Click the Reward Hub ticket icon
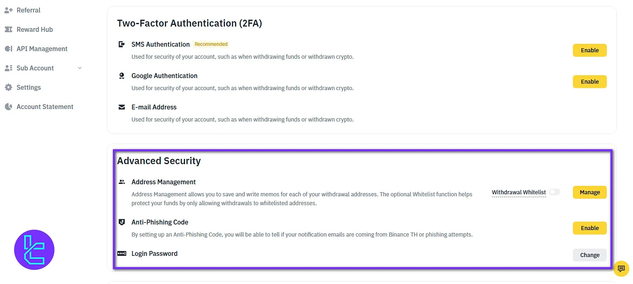The height and width of the screenshot is (284, 633). 8,30
